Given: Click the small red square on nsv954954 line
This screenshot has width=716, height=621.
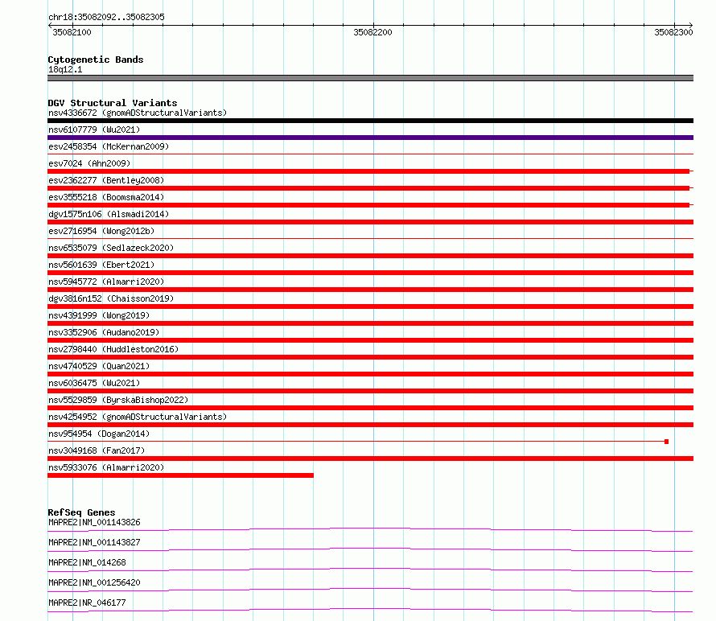Looking at the screenshot, I should click(x=667, y=442).
